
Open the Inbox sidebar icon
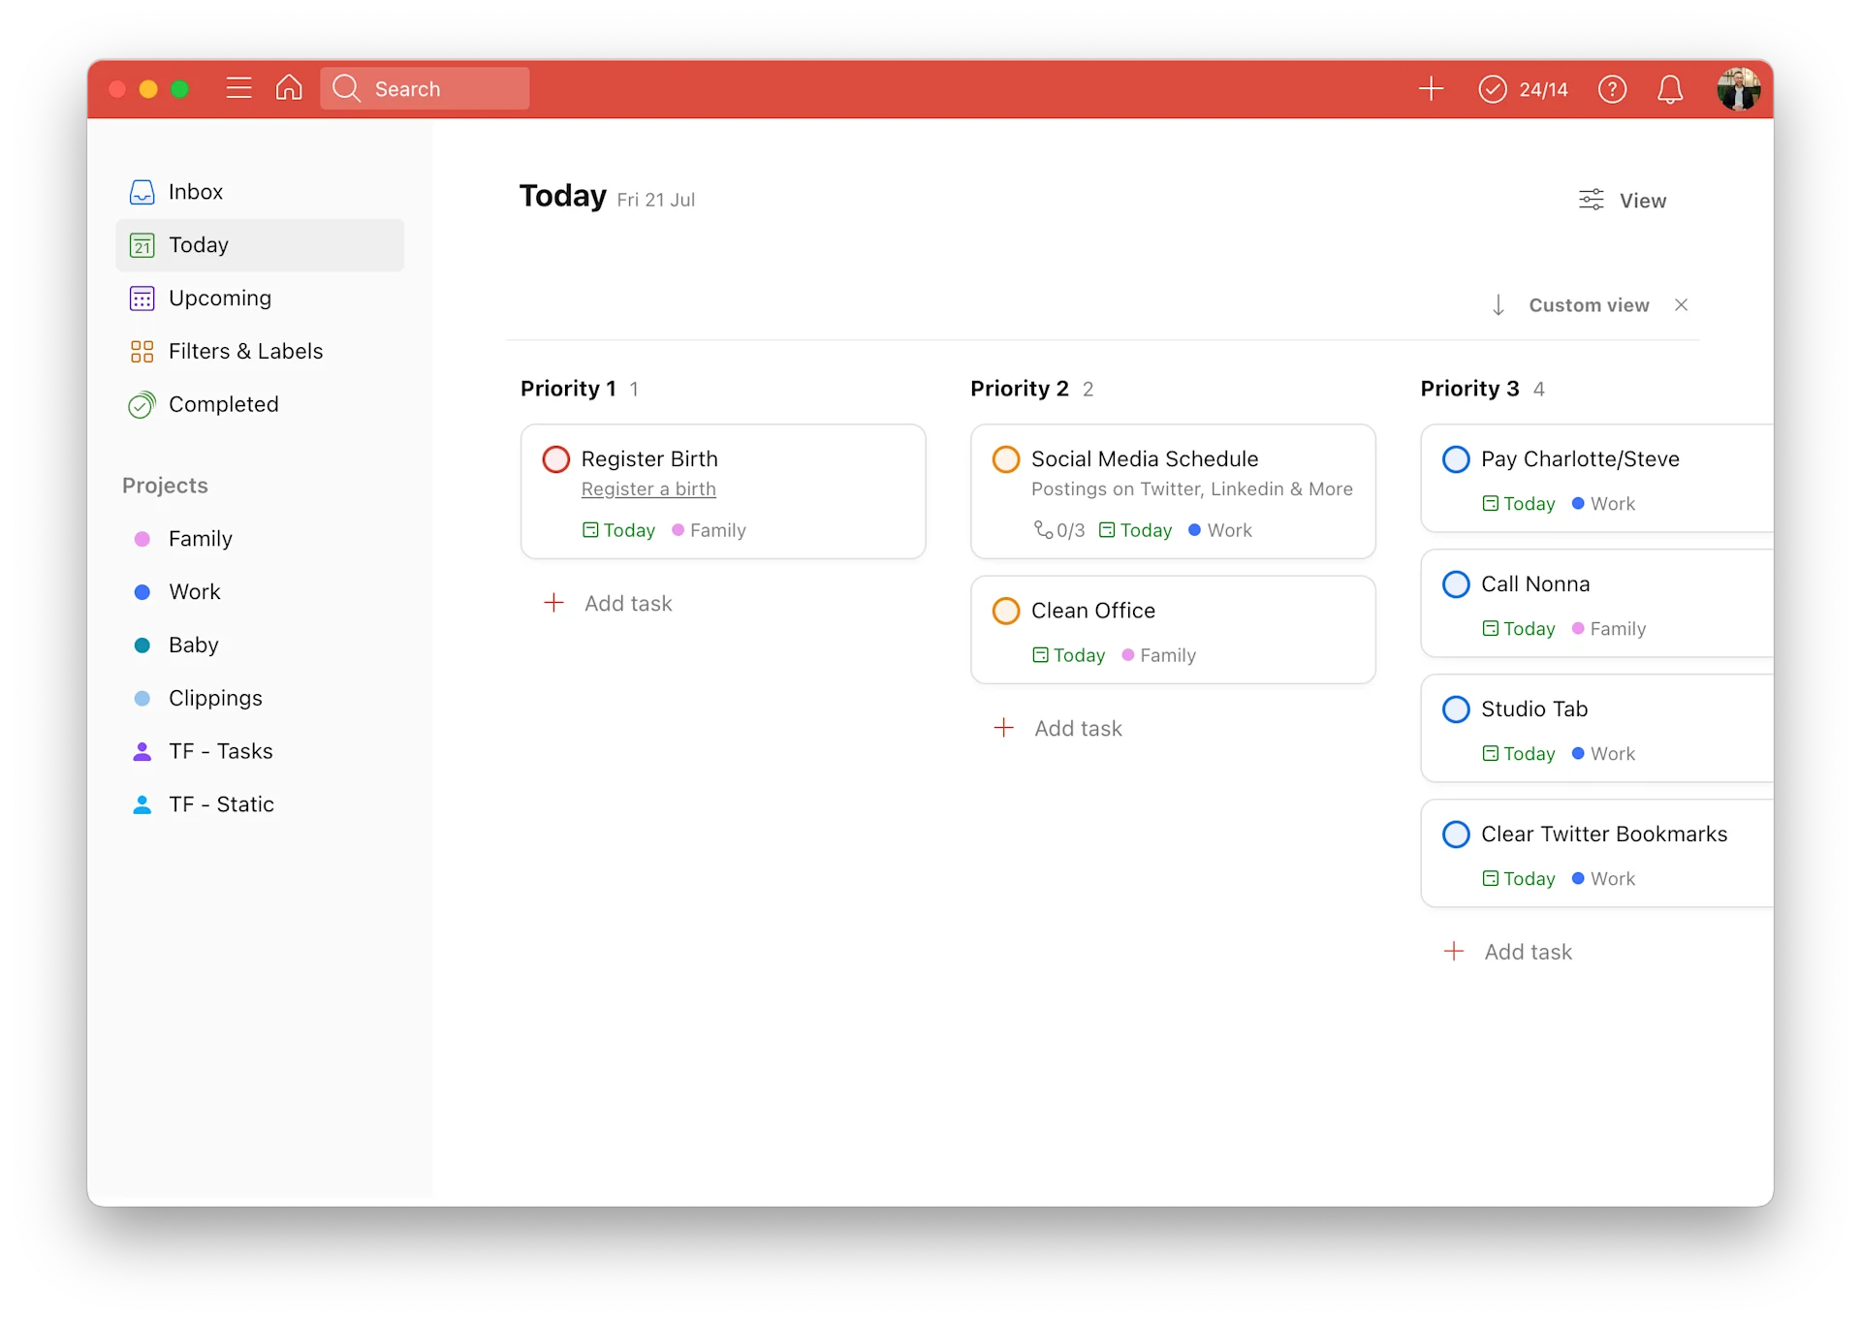pos(142,192)
